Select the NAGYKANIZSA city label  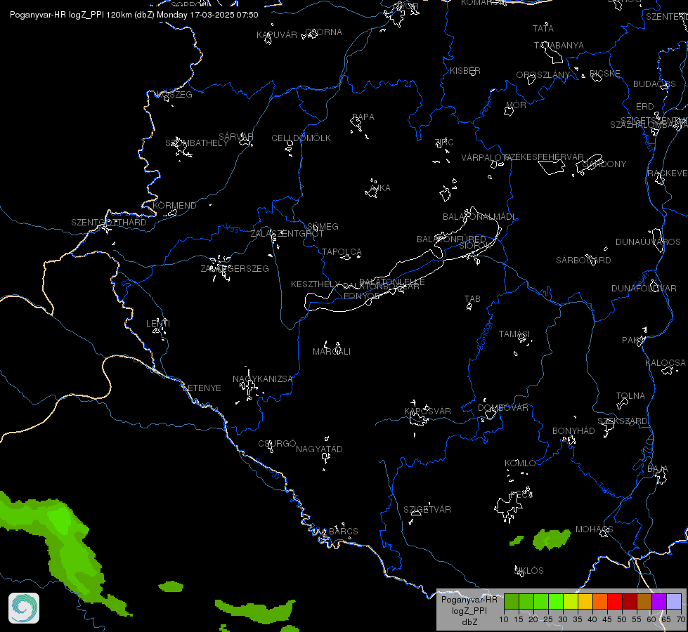coord(263,379)
